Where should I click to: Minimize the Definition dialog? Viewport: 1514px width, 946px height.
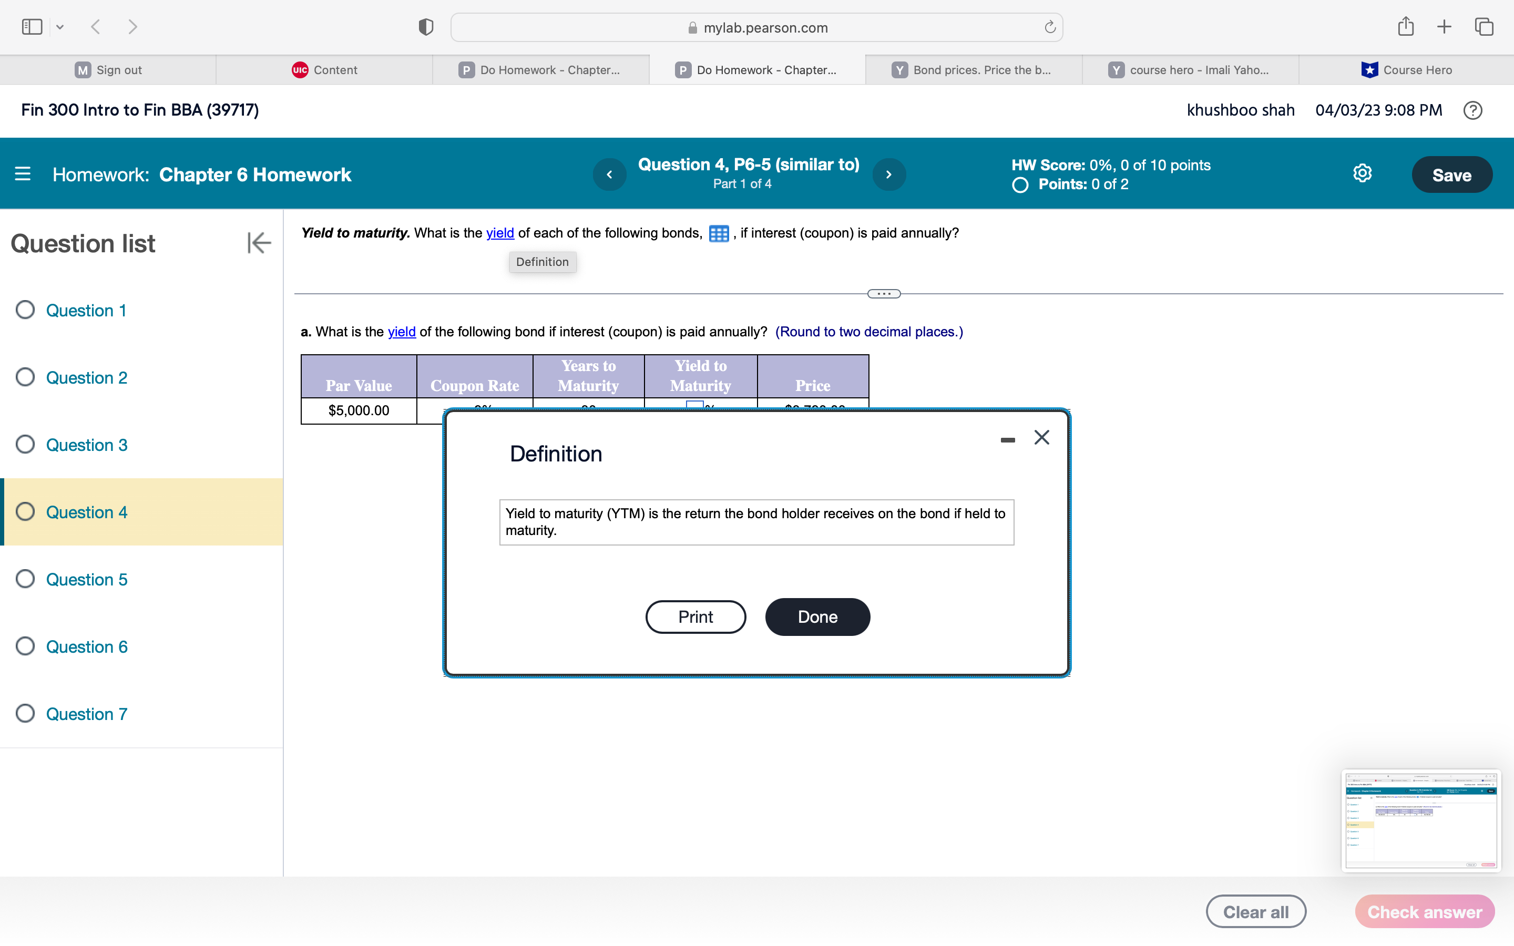[x=1007, y=440]
